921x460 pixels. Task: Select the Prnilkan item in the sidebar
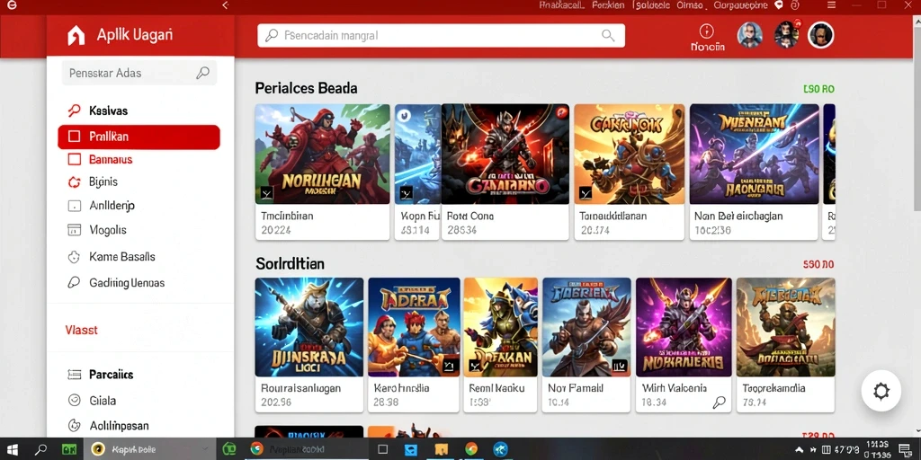(139, 137)
